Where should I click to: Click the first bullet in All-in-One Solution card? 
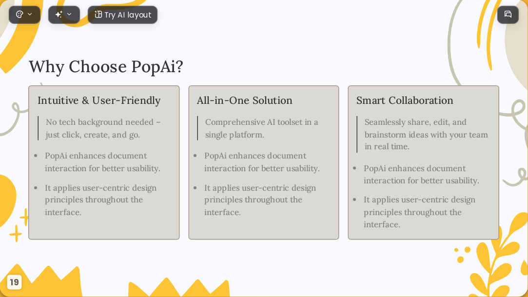pyautogui.click(x=262, y=162)
